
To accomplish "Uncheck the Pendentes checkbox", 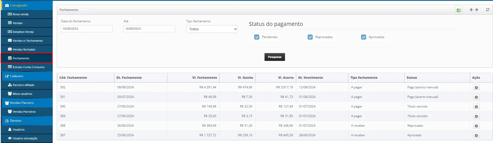I will pyautogui.click(x=257, y=37).
